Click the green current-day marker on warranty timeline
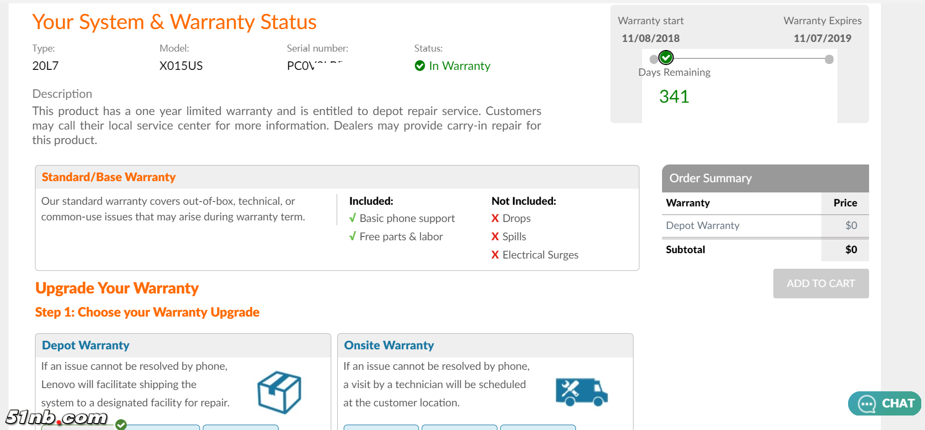 [666, 57]
